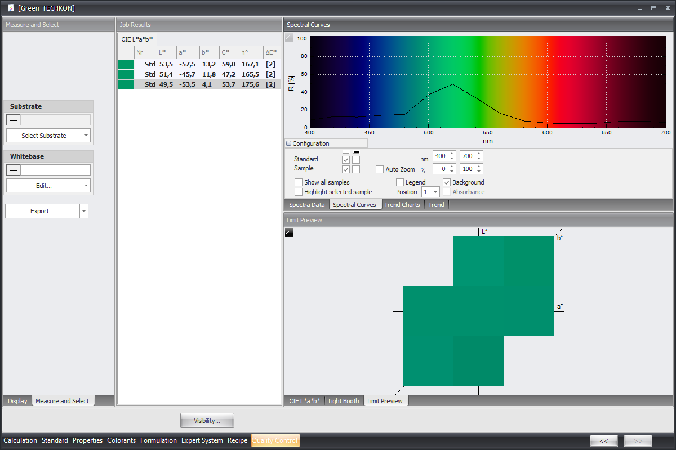Increase the 400 nm lower wavelength spinner
This screenshot has width=676, height=450.
452,154
